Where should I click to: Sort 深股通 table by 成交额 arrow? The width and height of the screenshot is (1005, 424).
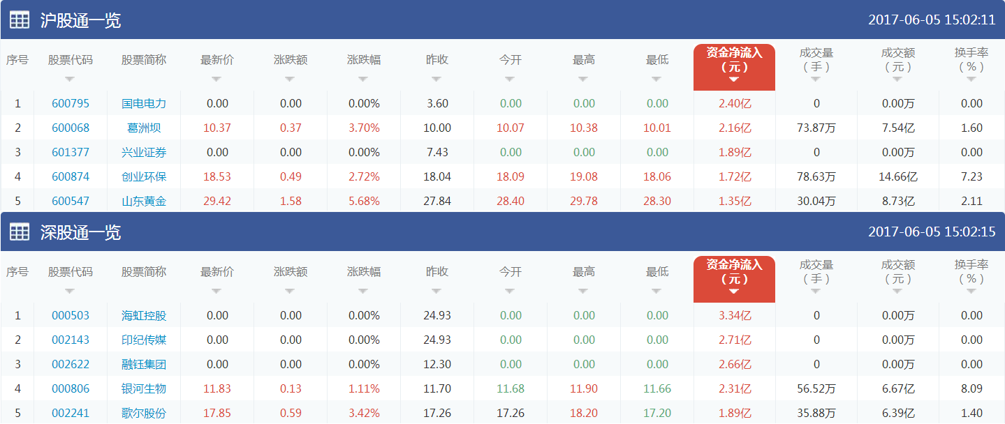897,291
